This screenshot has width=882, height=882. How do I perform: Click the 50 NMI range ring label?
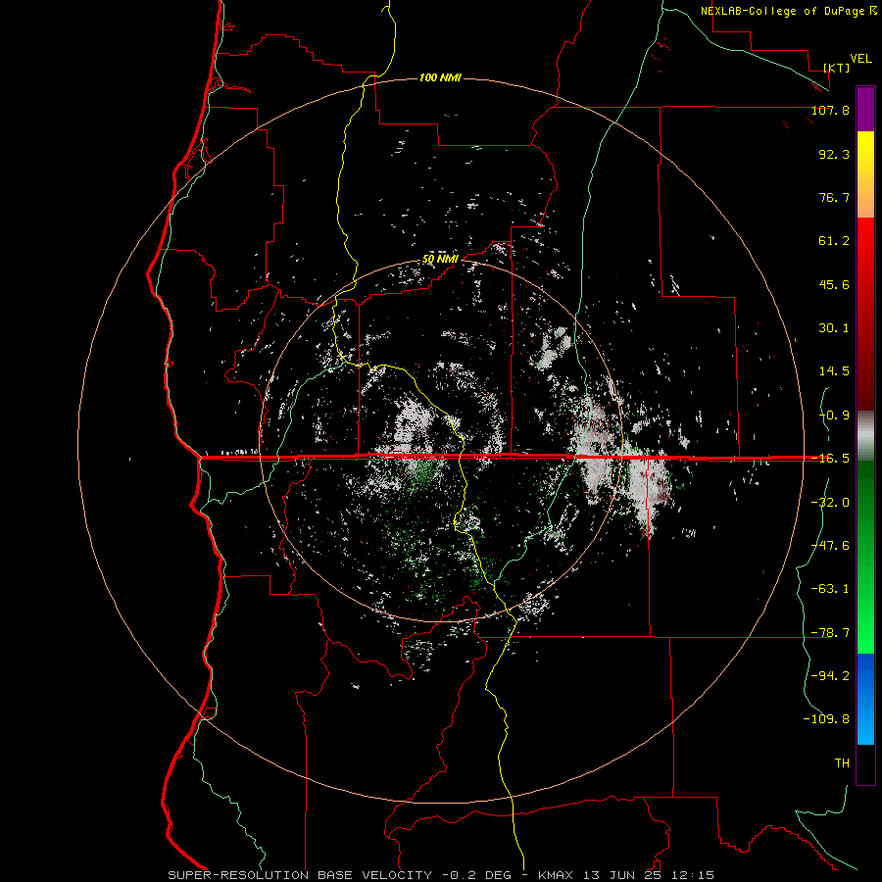tap(440, 260)
